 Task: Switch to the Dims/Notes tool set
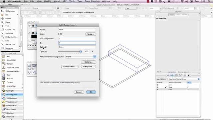click(12, 109)
